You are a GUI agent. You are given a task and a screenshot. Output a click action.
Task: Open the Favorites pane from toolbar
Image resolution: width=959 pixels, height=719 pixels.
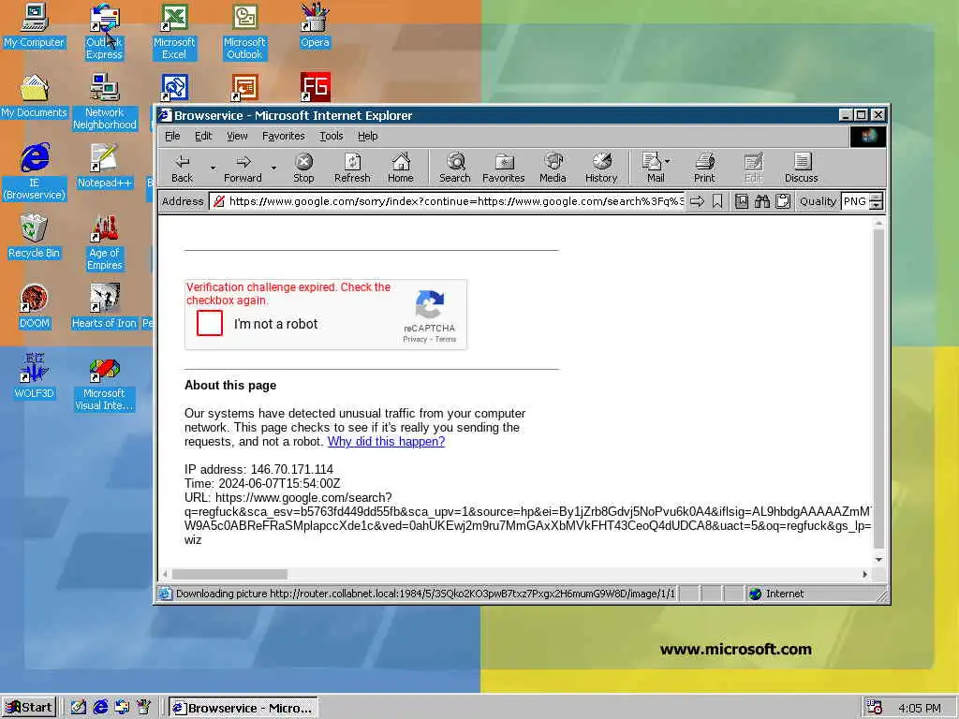click(x=503, y=169)
